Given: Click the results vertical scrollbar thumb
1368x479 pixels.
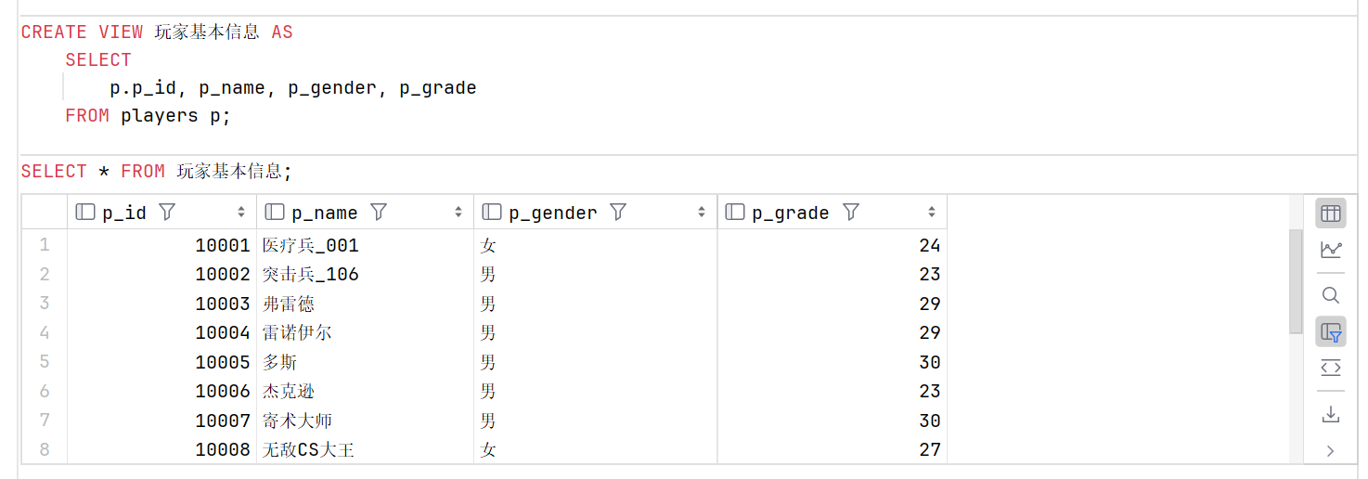Looking at the screenshot, I should [x=1296, y=281].
